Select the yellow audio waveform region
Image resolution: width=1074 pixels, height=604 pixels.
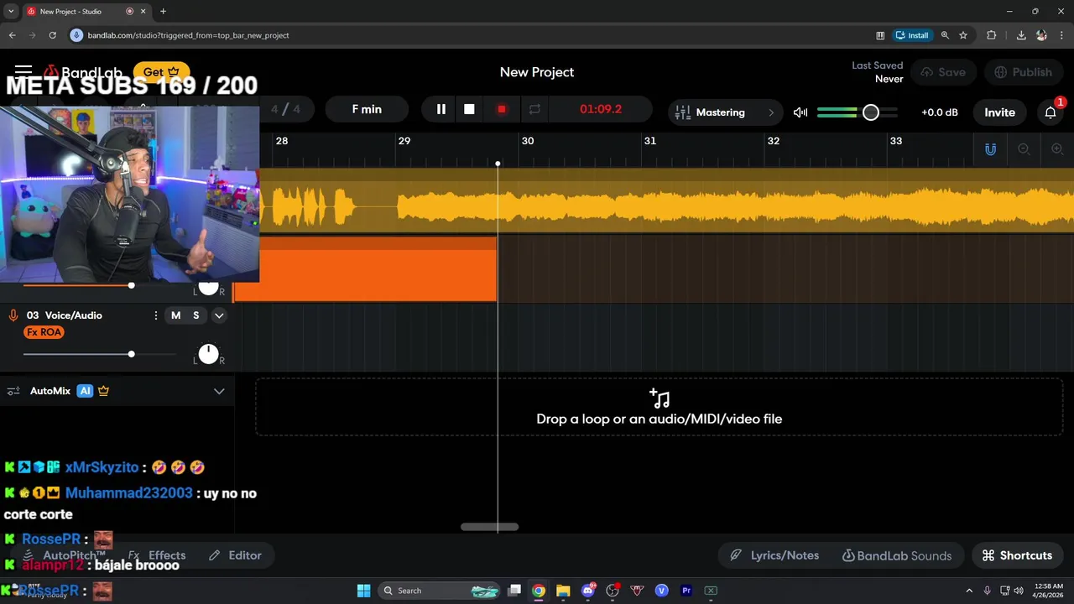tap(666, 201)
